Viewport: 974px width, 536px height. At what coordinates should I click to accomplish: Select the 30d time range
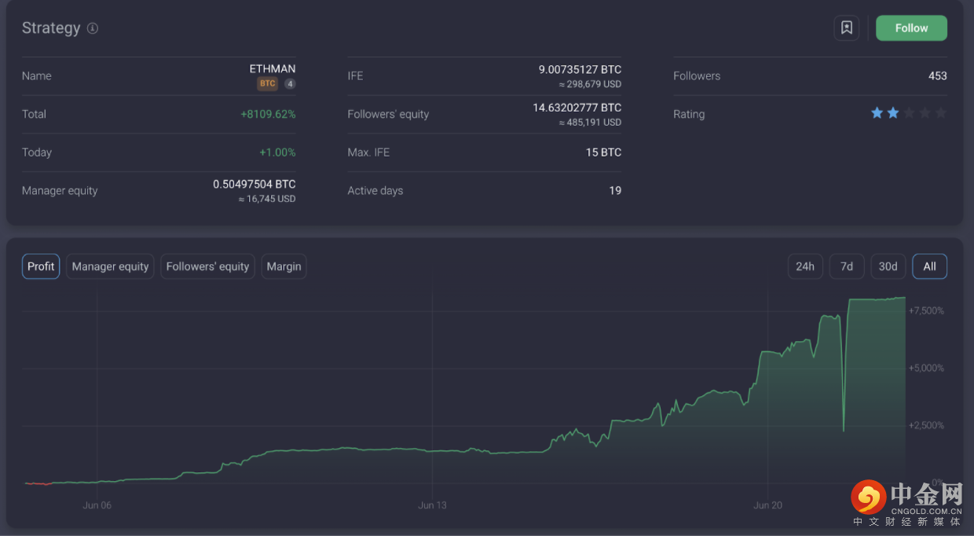(888, 266)
